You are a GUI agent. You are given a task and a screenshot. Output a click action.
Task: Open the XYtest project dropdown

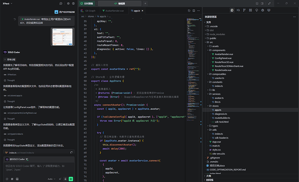click(7, 3)
